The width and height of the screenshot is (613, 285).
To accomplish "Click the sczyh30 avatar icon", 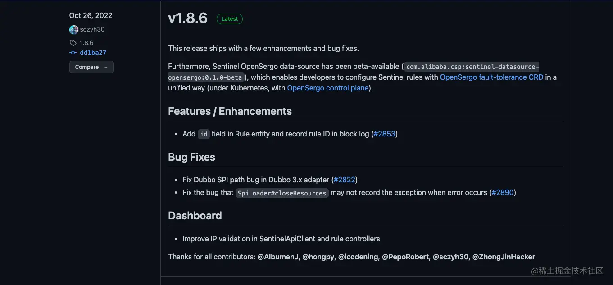I will tap(74, 30).
